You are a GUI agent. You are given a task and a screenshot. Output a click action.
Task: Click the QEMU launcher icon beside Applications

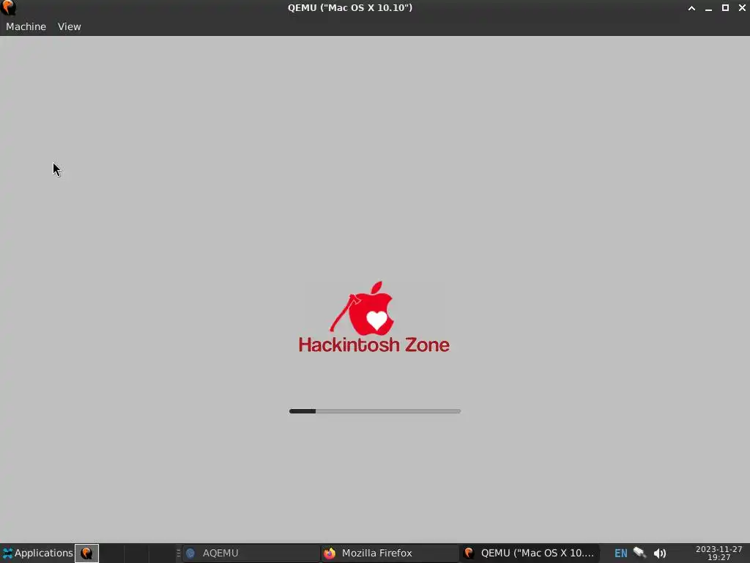[86, 553]
